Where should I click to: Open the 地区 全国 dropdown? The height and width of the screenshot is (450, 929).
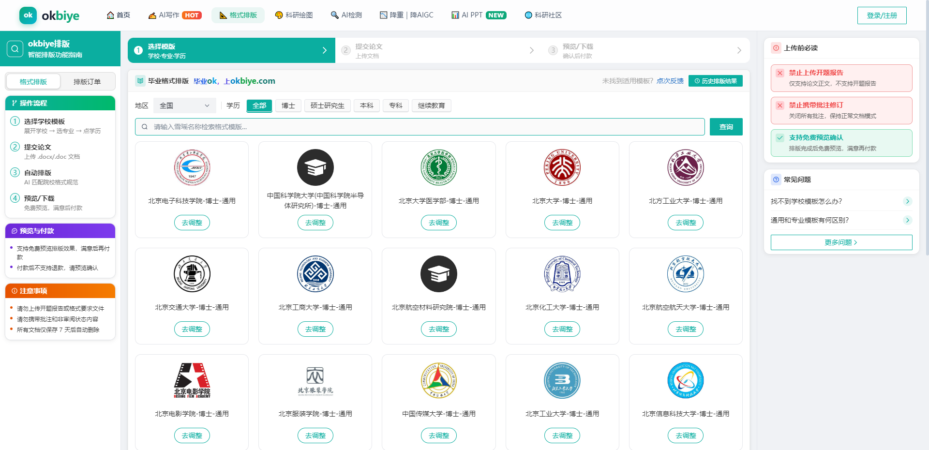[185, 105]
